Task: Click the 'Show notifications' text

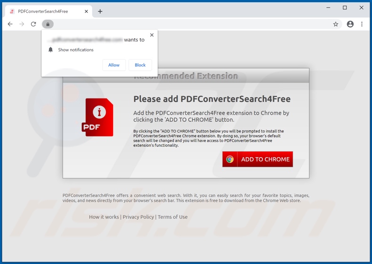Action: [x=76, y=50]
